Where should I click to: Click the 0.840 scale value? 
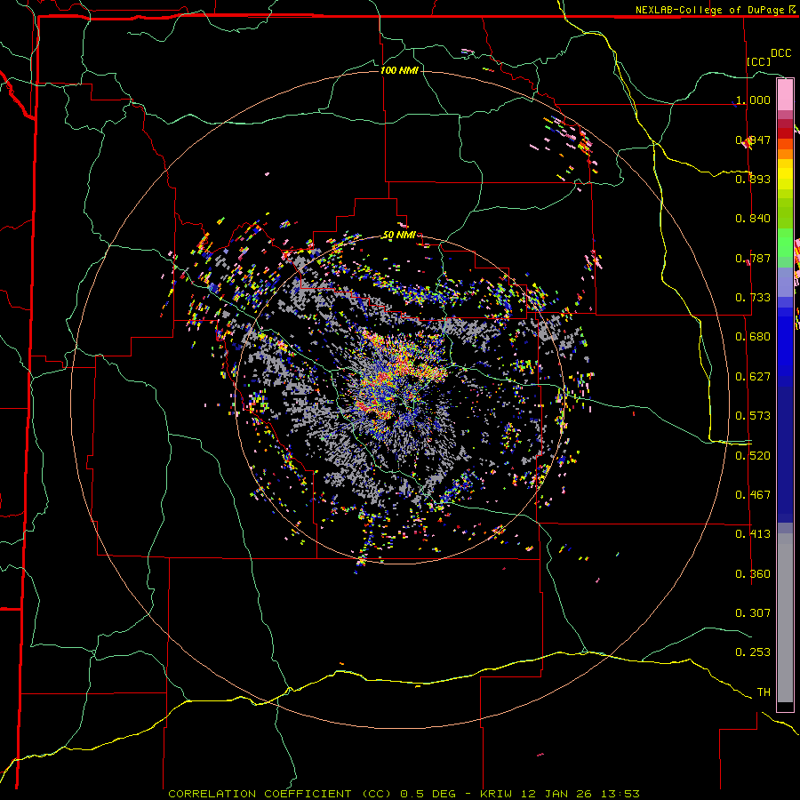coord(753,219)
